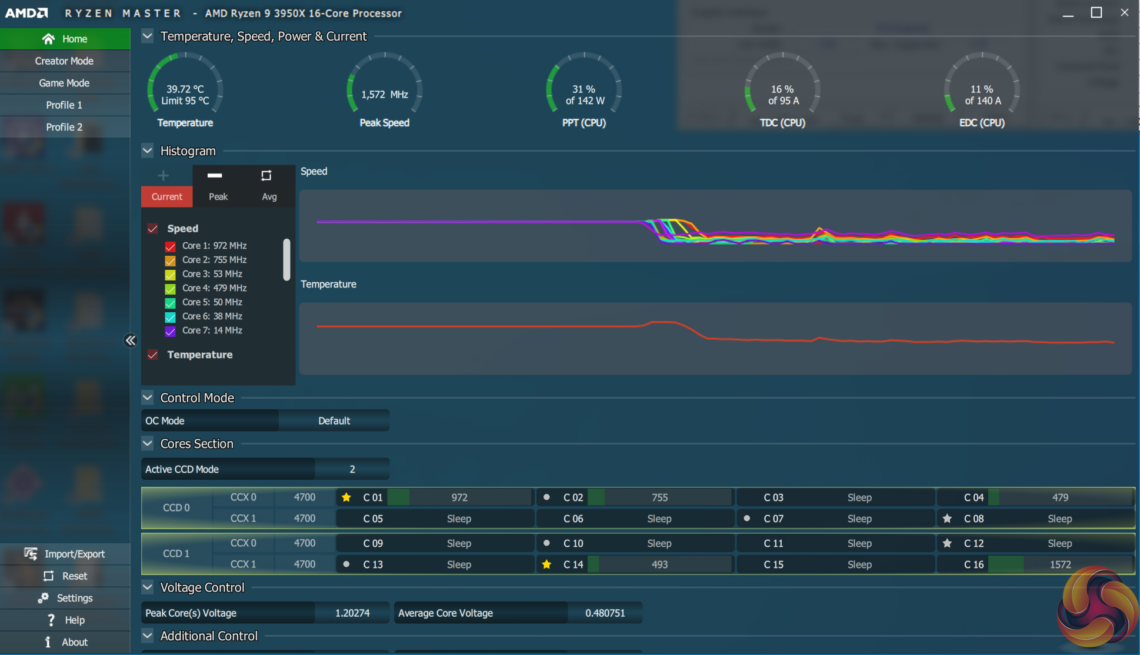Switch to Game Mode profile

65,83
